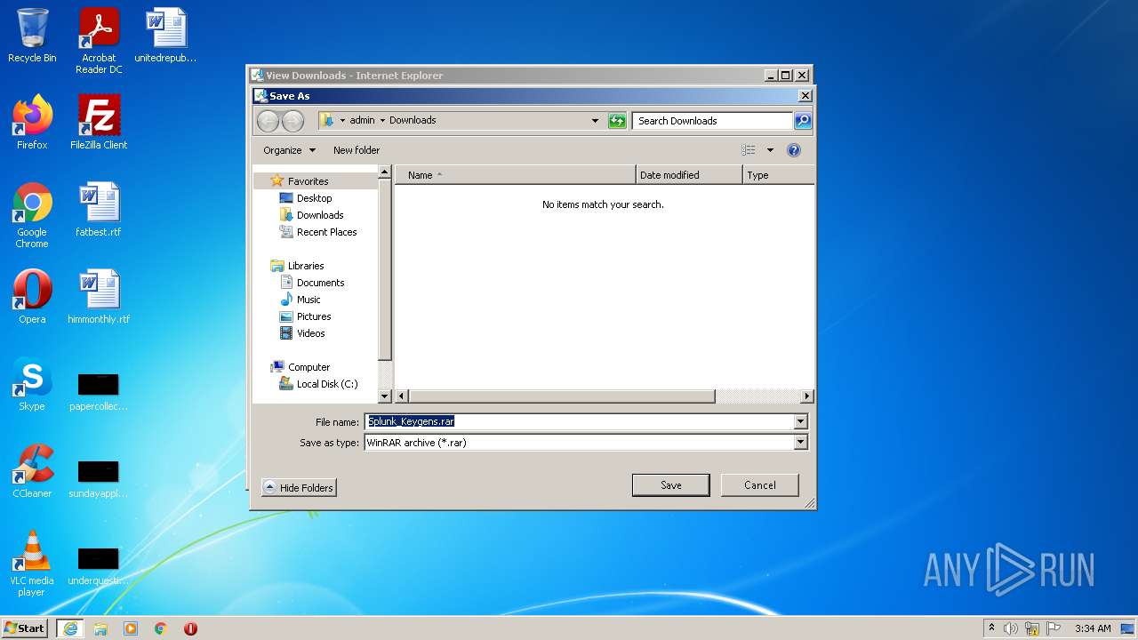Sort by the Type column header

pos(778,175)
